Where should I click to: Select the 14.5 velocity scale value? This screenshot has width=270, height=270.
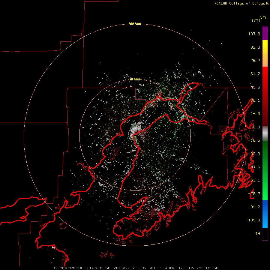coord(255,114)
